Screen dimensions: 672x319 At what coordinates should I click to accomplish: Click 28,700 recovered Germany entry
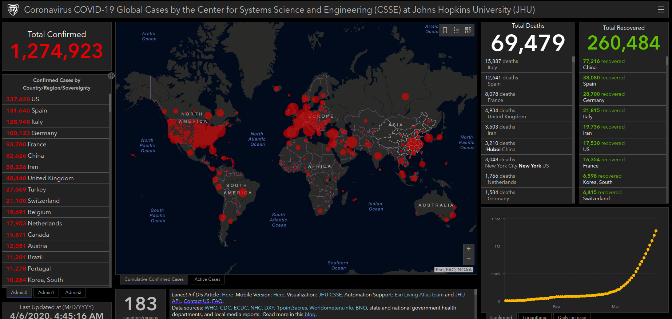(x=623, y=97)
